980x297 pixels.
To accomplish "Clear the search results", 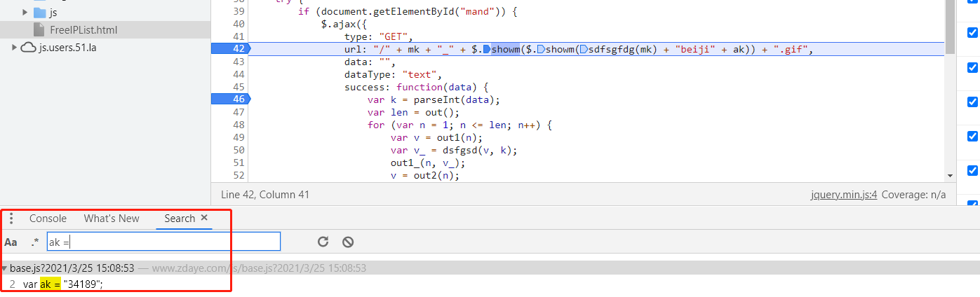I will (348, 242).
